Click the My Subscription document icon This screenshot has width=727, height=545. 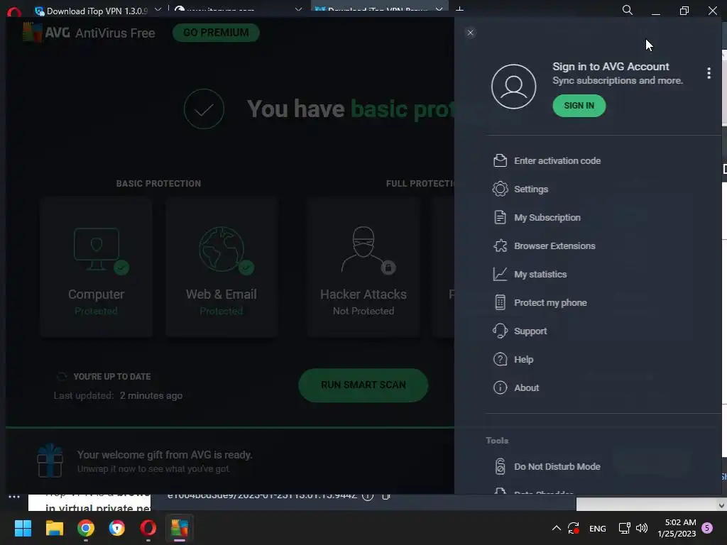tap(500, 217)
